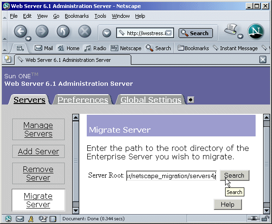This screenshot has height=224, width=272.
Task: Click the Composer icon in the status bar
Action: coord(43,219)
